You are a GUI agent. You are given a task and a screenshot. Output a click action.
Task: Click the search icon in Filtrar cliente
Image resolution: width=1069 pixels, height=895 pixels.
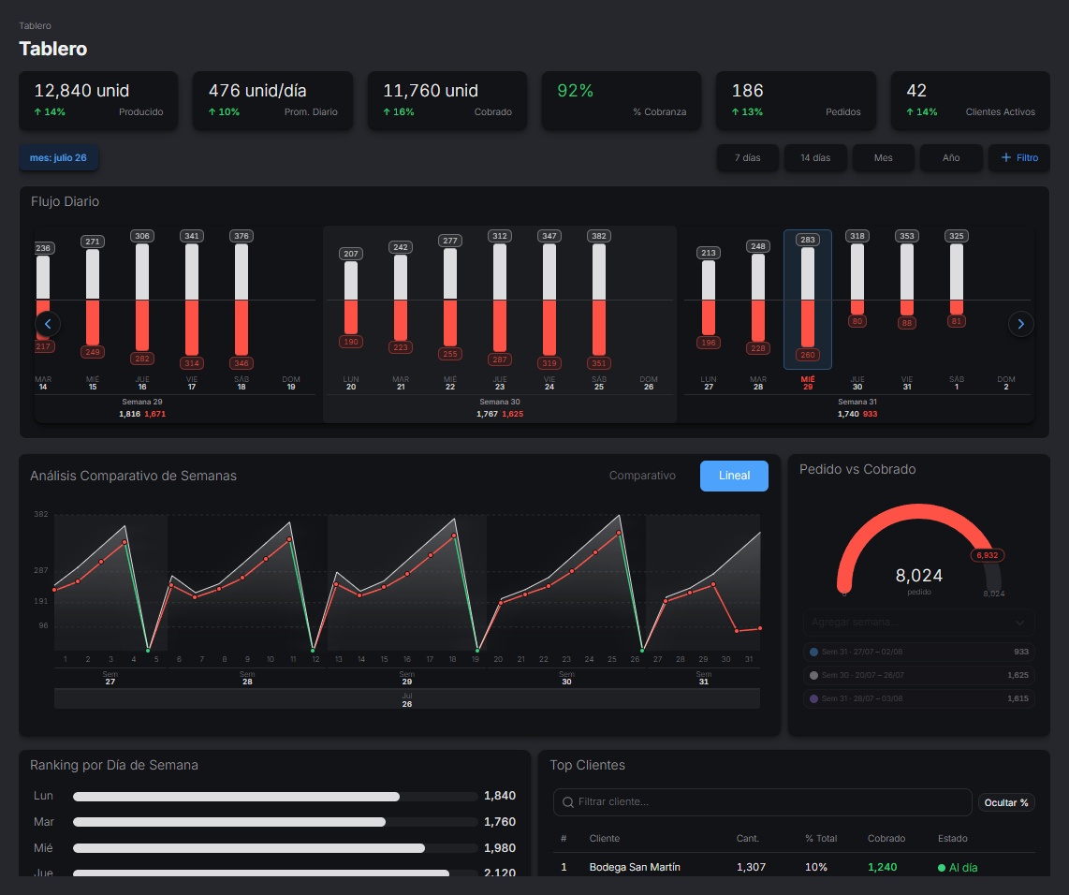tap(567, 802)
